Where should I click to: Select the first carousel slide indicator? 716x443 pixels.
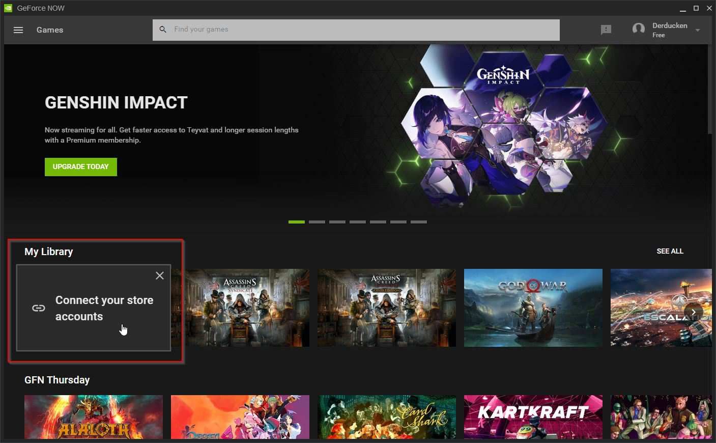[297, 222]
